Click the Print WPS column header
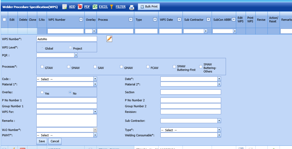 [250, 19]
